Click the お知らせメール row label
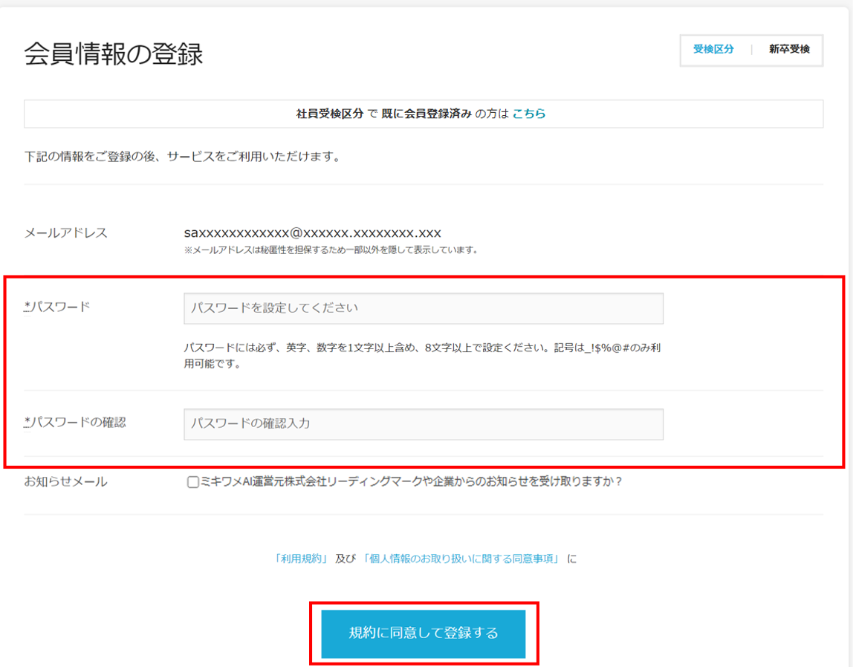 [x=65, y=482]
